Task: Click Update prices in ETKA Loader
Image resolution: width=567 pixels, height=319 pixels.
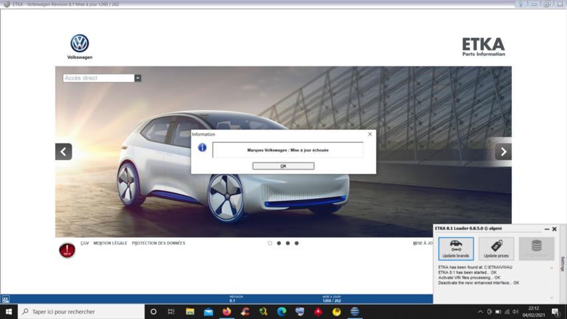Action: coord(496,249)
